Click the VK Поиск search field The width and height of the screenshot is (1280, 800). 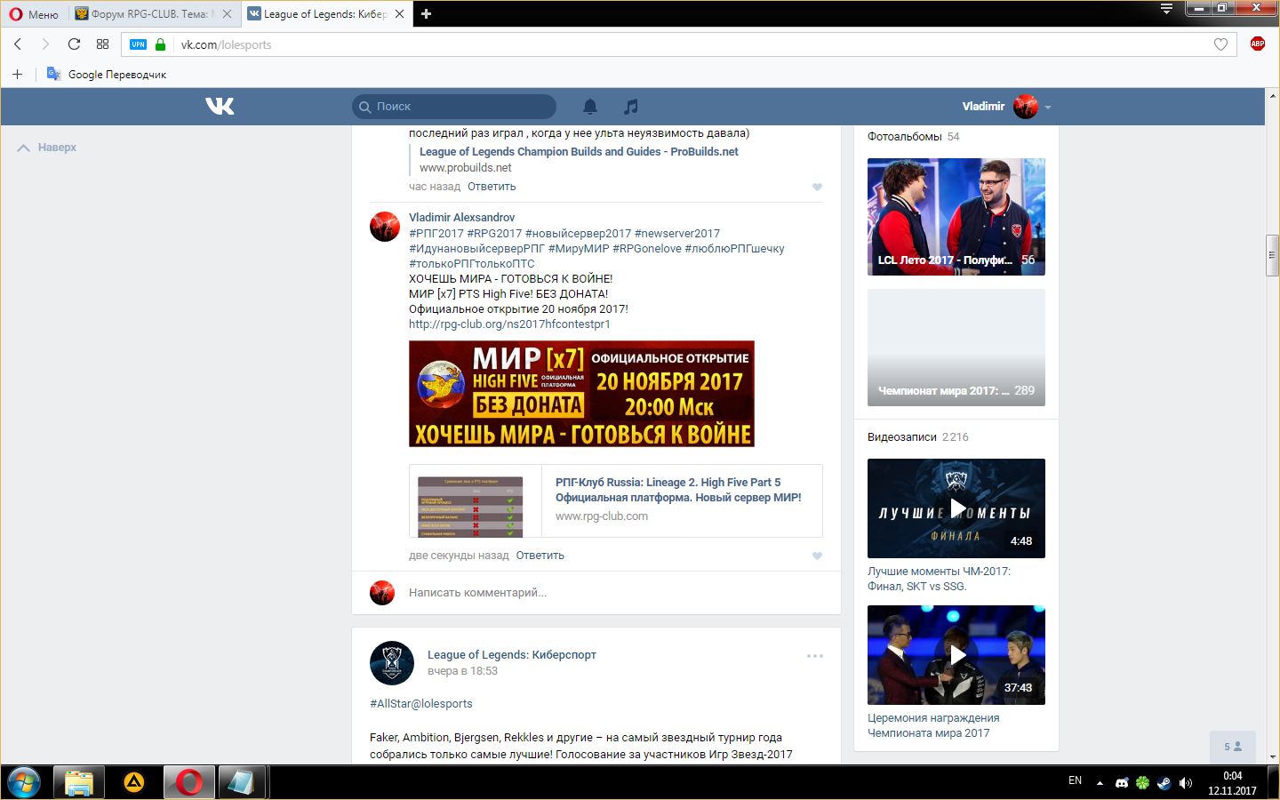point(454,107)
